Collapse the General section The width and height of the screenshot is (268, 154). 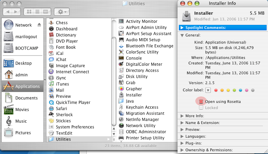(x=182, y=35)
